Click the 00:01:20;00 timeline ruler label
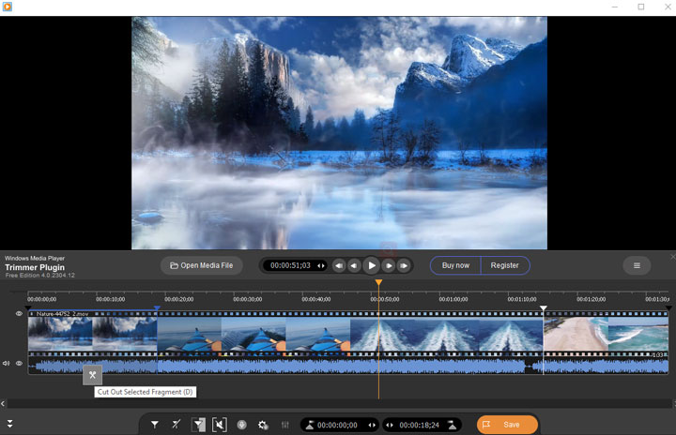This screenshot has width=676, height=435. coord(591,299)
